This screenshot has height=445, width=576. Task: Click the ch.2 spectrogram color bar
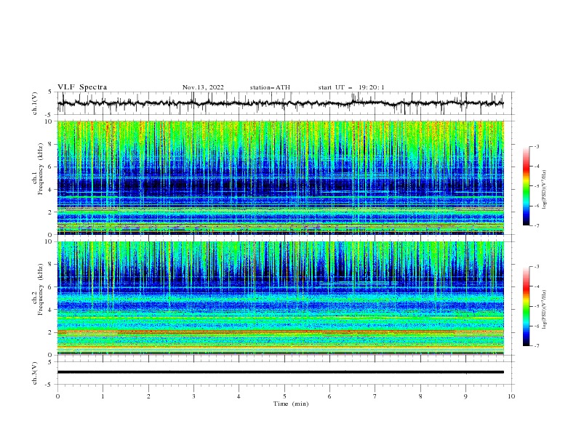point(527,306)
